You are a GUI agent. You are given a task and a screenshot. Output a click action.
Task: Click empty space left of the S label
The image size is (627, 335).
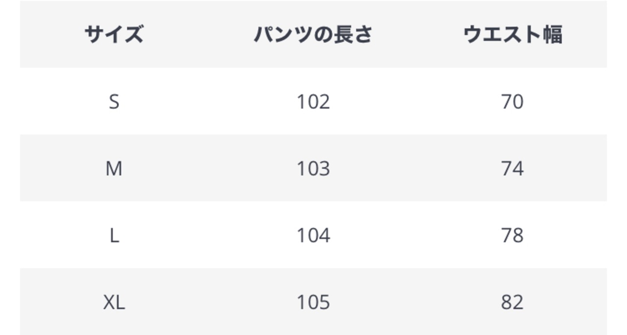coord(59,102)
